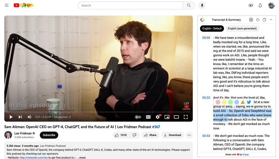Subscribe to Lex Fridman
Viewport: 279px width, 159px height.
[49, 135]
